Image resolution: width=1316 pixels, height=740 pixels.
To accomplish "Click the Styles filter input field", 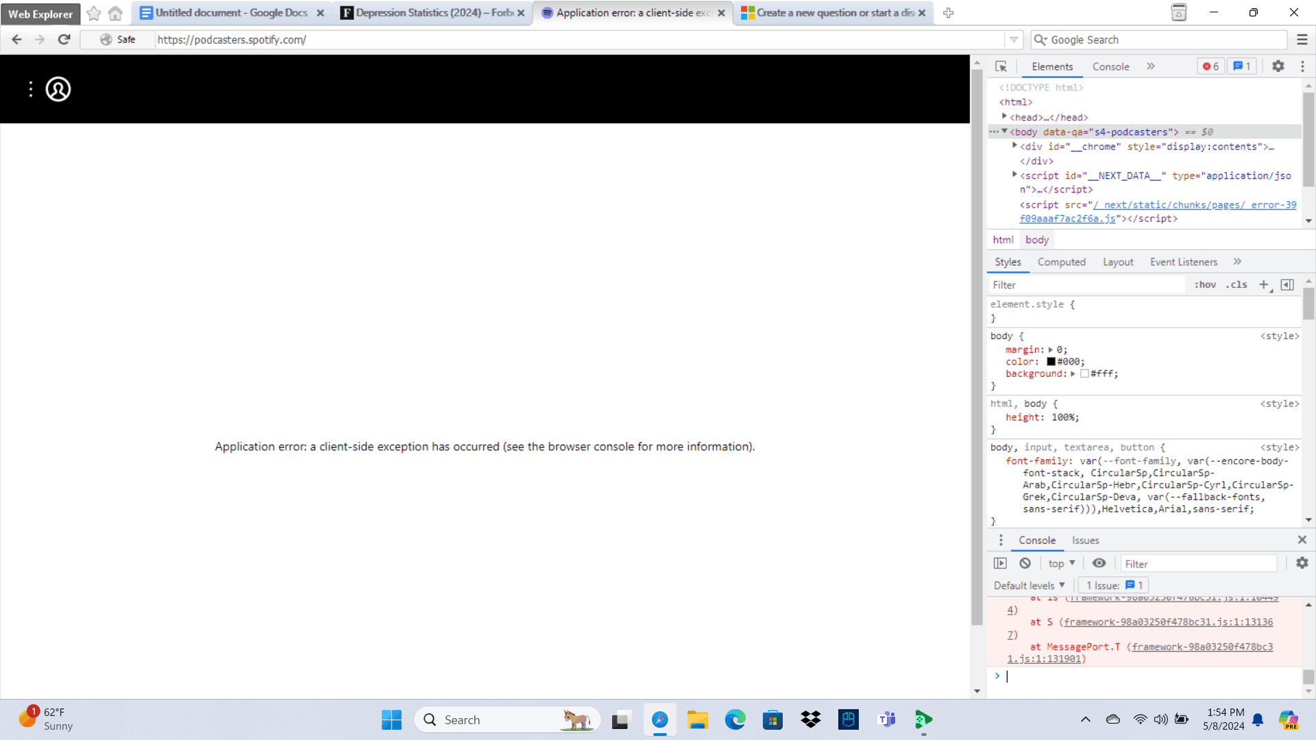I will pyautogui.click(x=1086, y=285).
